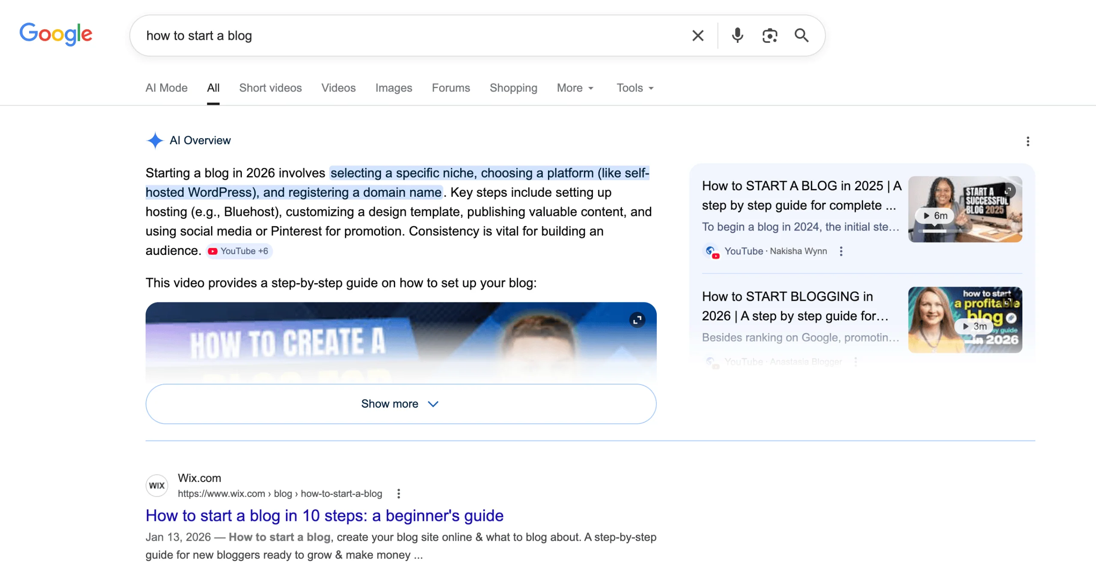
Task: Switch to the Short videos tab
Action: point(270,88)
